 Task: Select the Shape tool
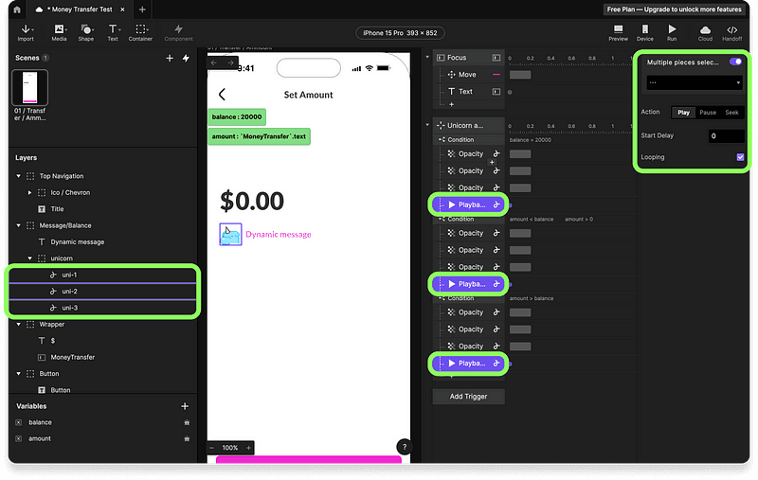86,32
